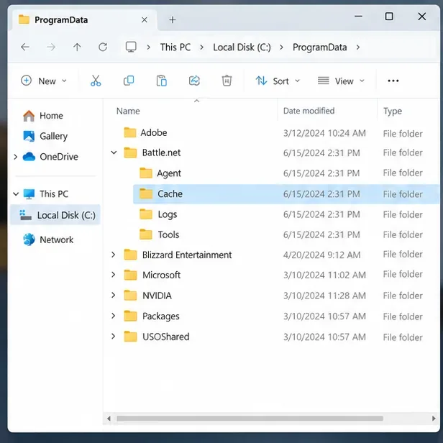Expand the NVIDIA folder arrow
The image size is (443, 443).
[x=114, y=296]
